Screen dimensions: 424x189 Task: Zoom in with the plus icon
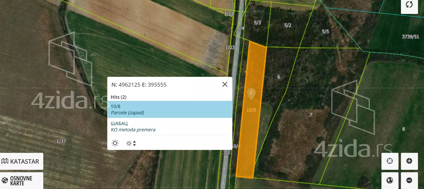pyautogui.click(x=409, y=161)
